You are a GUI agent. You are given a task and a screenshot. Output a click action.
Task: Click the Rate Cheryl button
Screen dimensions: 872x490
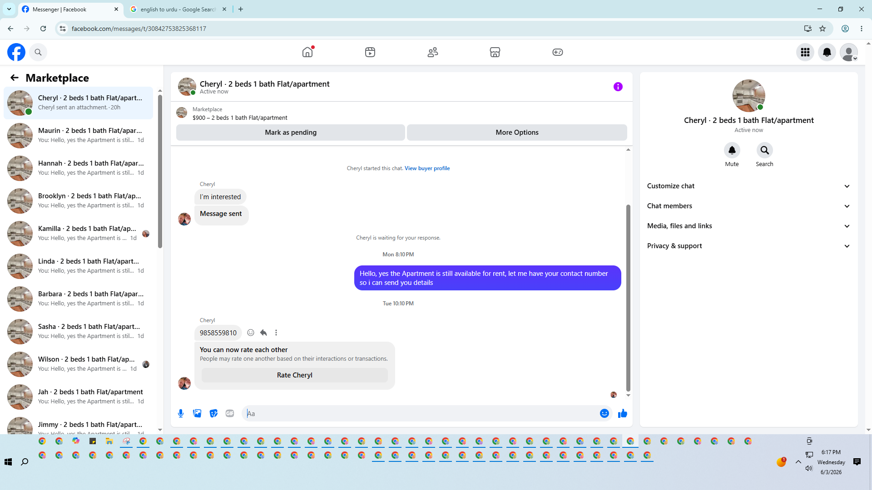click(295, 375)
